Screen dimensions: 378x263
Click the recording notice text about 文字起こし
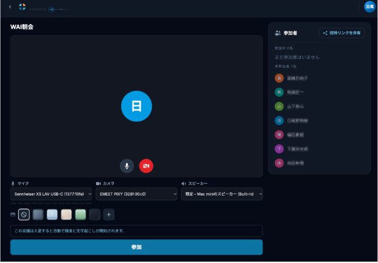click(69, 231)
